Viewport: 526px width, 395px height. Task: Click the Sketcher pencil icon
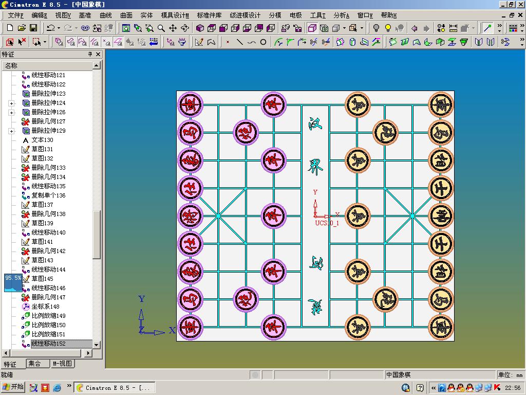(x=199, y=42)
